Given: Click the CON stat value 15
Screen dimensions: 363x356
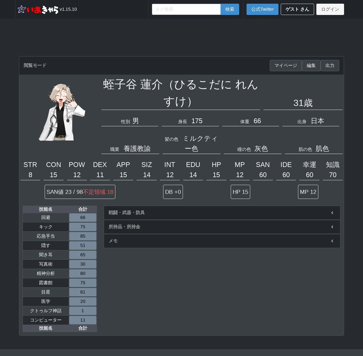Looking at the screenshot, I should [53, 175].
